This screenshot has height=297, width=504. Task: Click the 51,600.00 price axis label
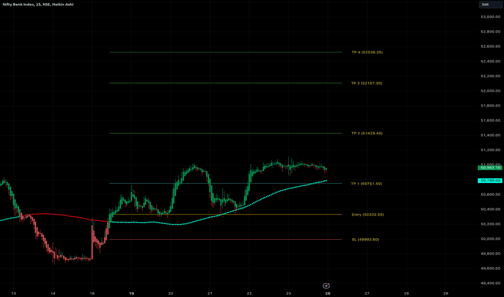490,120
